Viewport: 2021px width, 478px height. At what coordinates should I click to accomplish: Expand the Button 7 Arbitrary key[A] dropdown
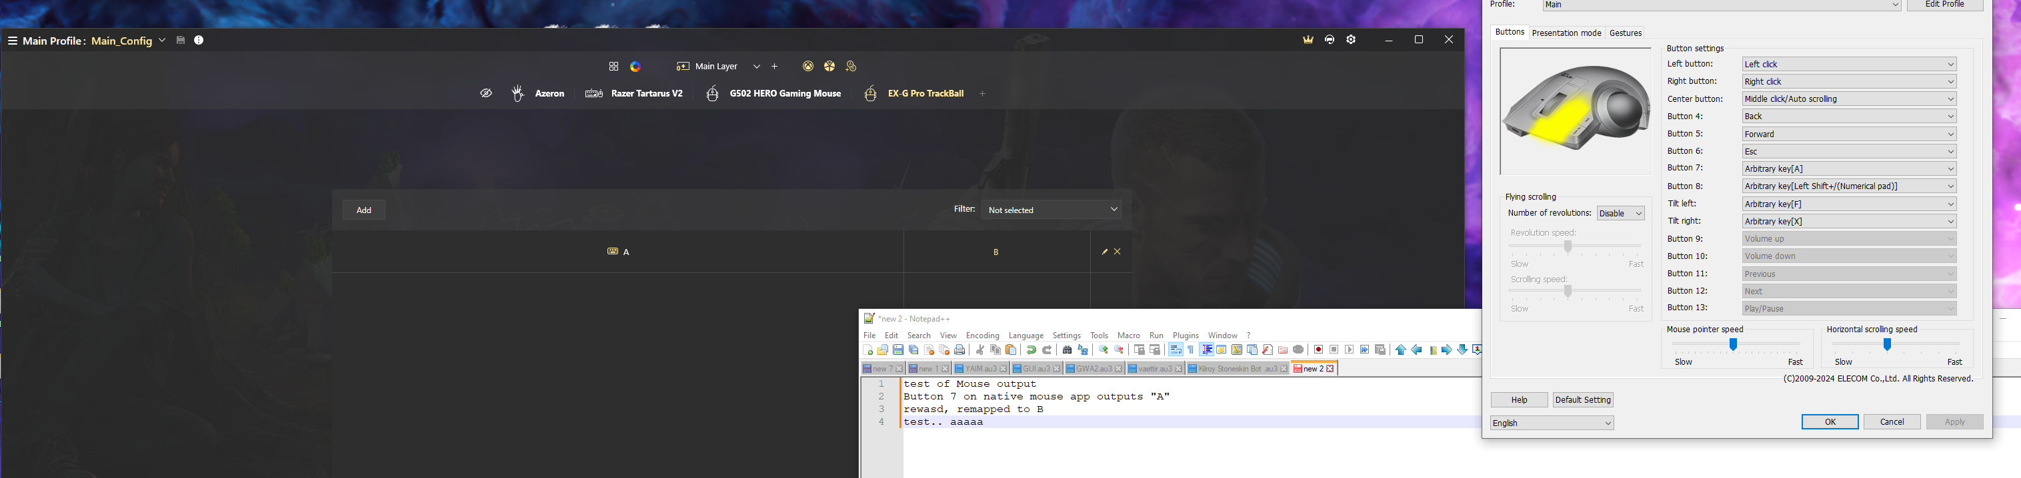pos(1848,169)
